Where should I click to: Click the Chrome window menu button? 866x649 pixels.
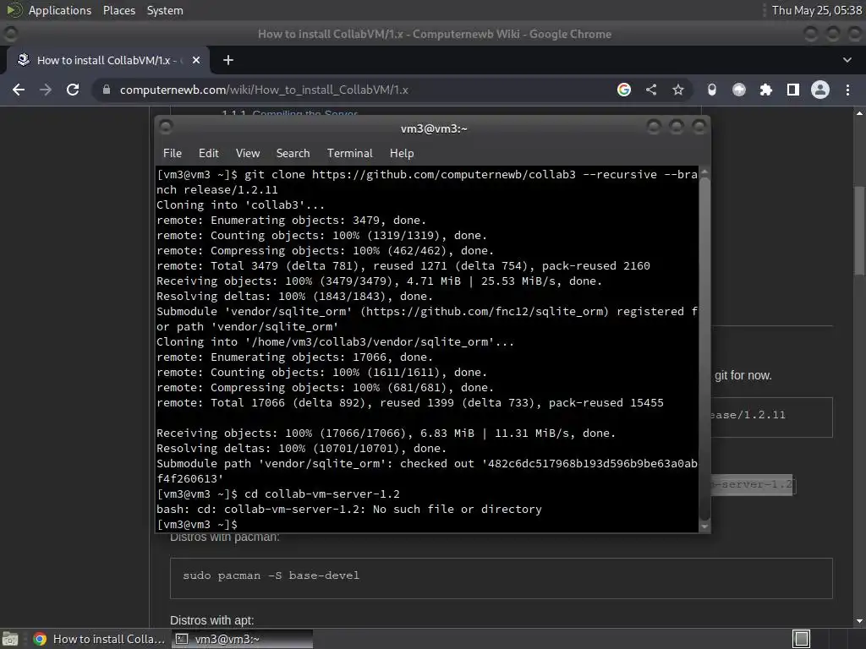[10, 34]
